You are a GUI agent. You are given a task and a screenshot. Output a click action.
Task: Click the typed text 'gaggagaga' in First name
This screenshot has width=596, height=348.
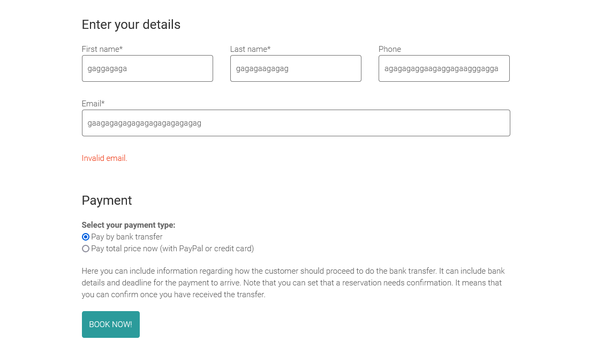coord(107,68)
